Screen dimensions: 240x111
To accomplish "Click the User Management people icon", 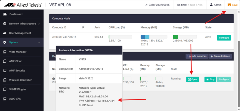I will pyautogui.click(x=5, y=33).
